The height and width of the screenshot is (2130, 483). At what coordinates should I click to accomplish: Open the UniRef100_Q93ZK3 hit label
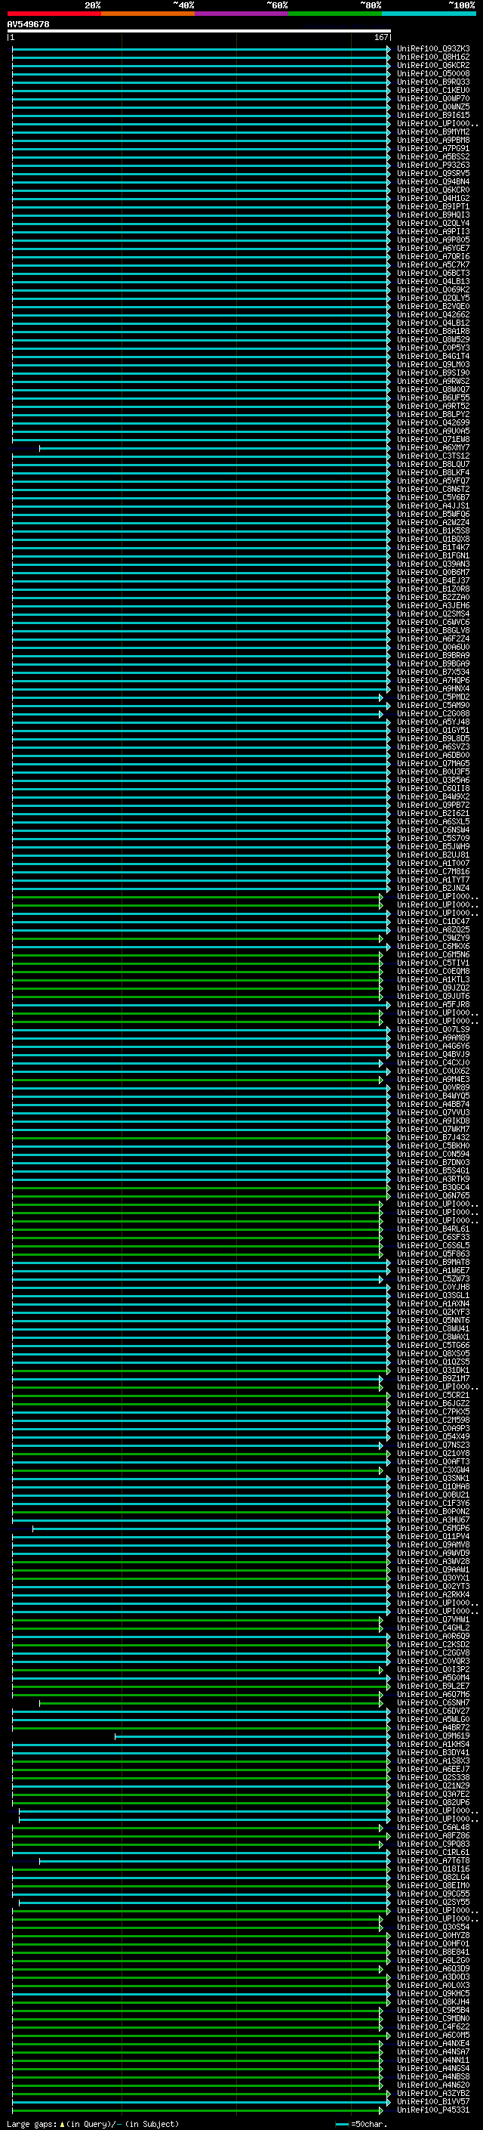[x=433, y=49]
